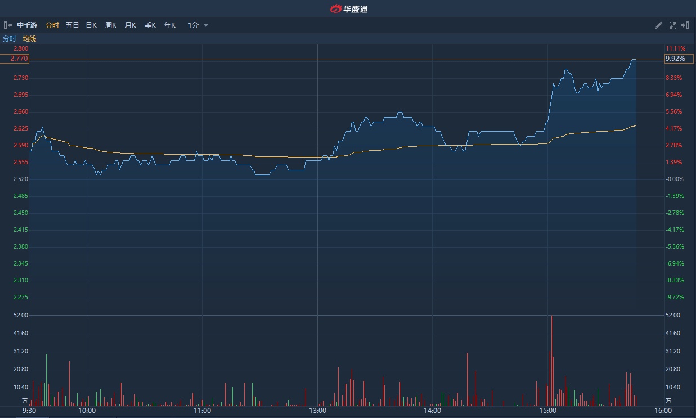Toggle fullscreen chart view icon
This screenshot has width=696, height=418.
coord(672,25)
